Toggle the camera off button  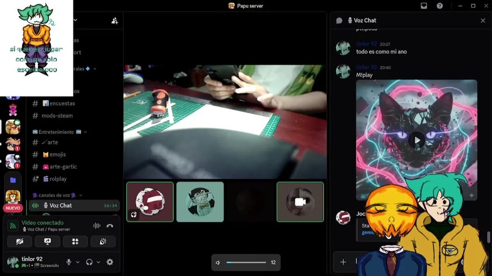click(20, 242)
